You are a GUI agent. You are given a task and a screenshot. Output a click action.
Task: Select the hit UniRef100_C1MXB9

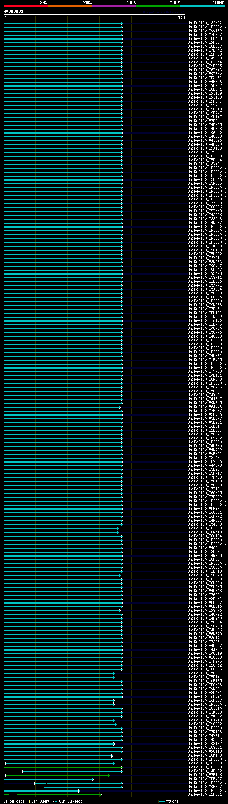tap(204, 54)
